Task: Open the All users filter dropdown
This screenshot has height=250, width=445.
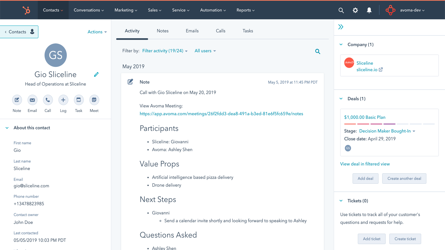Action: 205,51
